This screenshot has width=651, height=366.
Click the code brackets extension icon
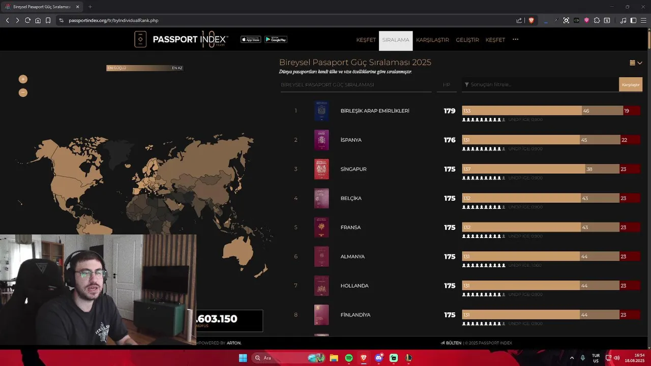[x=576, y=20]
